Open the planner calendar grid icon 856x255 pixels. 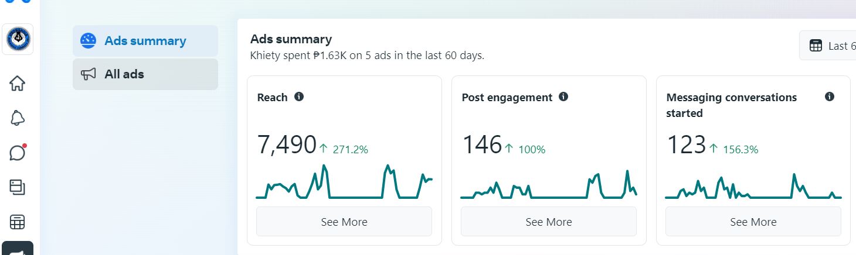coord(18,222)
